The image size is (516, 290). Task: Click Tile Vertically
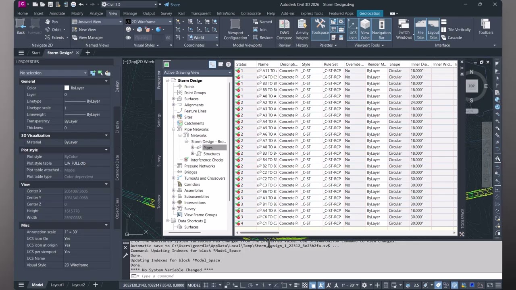[456, 29]
